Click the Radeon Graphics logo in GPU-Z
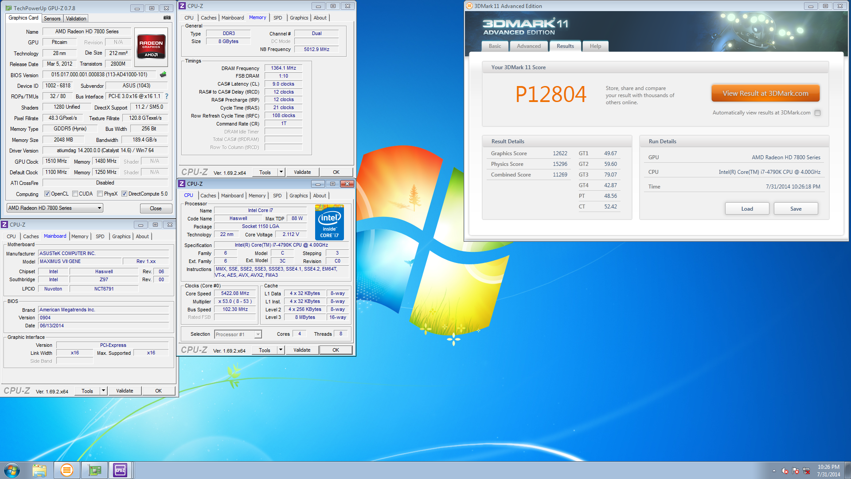 [x=151, y=46]
